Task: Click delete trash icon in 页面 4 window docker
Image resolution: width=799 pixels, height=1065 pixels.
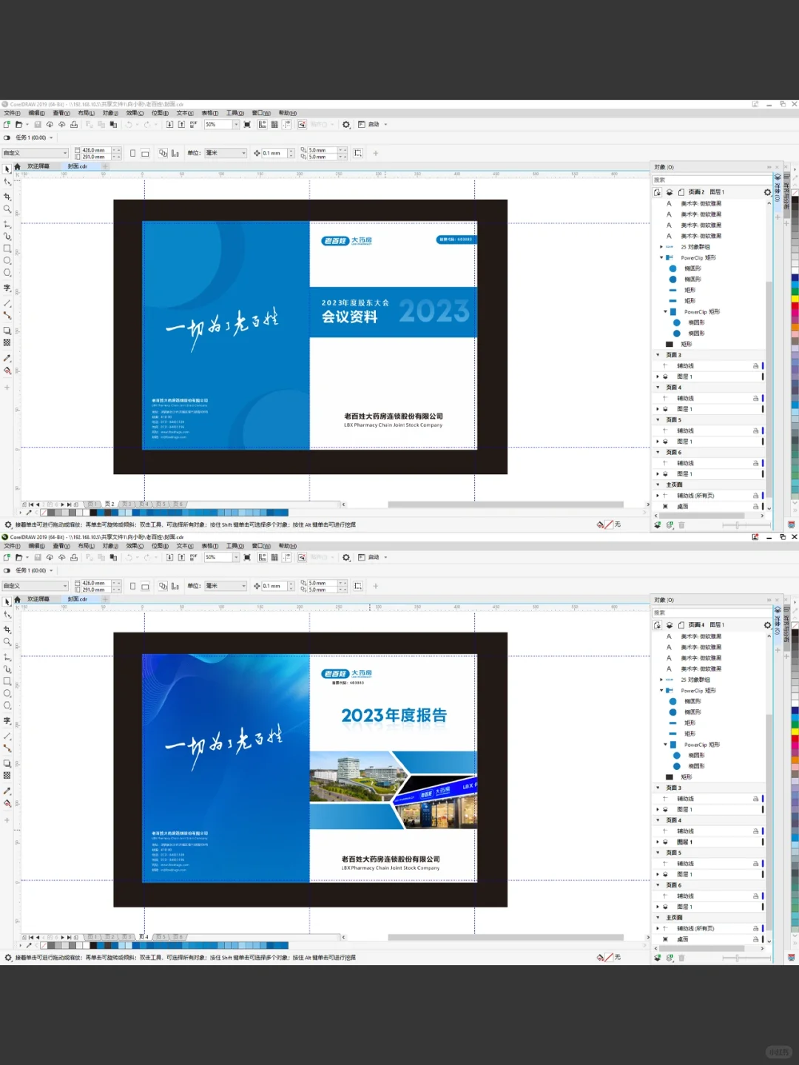Action: point(681,958)
